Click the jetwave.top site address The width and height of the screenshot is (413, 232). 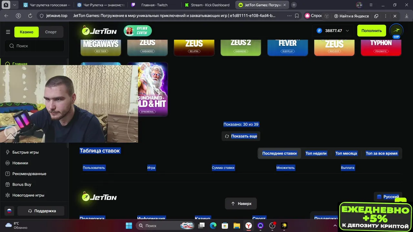click(57, 15)
